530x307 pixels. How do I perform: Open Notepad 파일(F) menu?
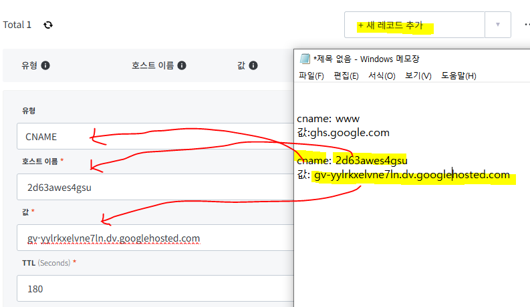[x=311, y=76]
